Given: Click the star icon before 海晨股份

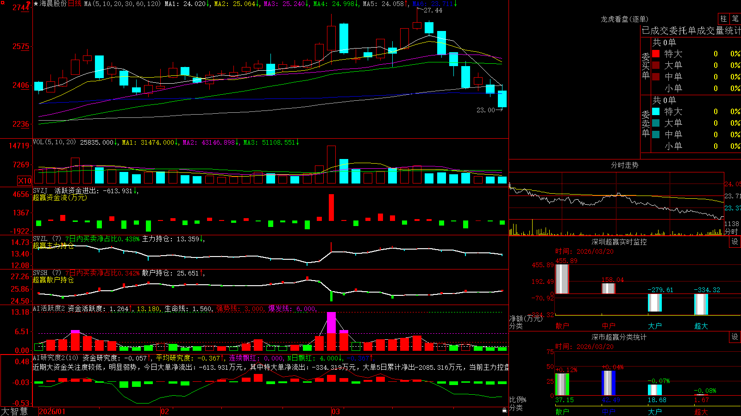Looking at the screenshot, I should [x=36, y=4].
